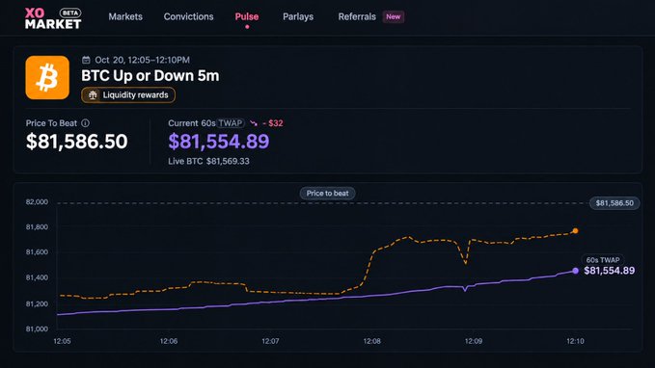Click the Live BTC $81,569.33 text
The height and width of the screenshot is (368, 655).
click(209, 161)
